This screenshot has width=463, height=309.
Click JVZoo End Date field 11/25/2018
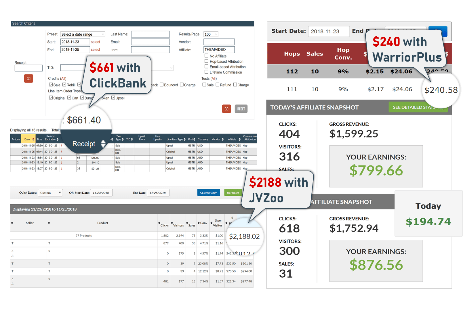(x=158, y=193)
